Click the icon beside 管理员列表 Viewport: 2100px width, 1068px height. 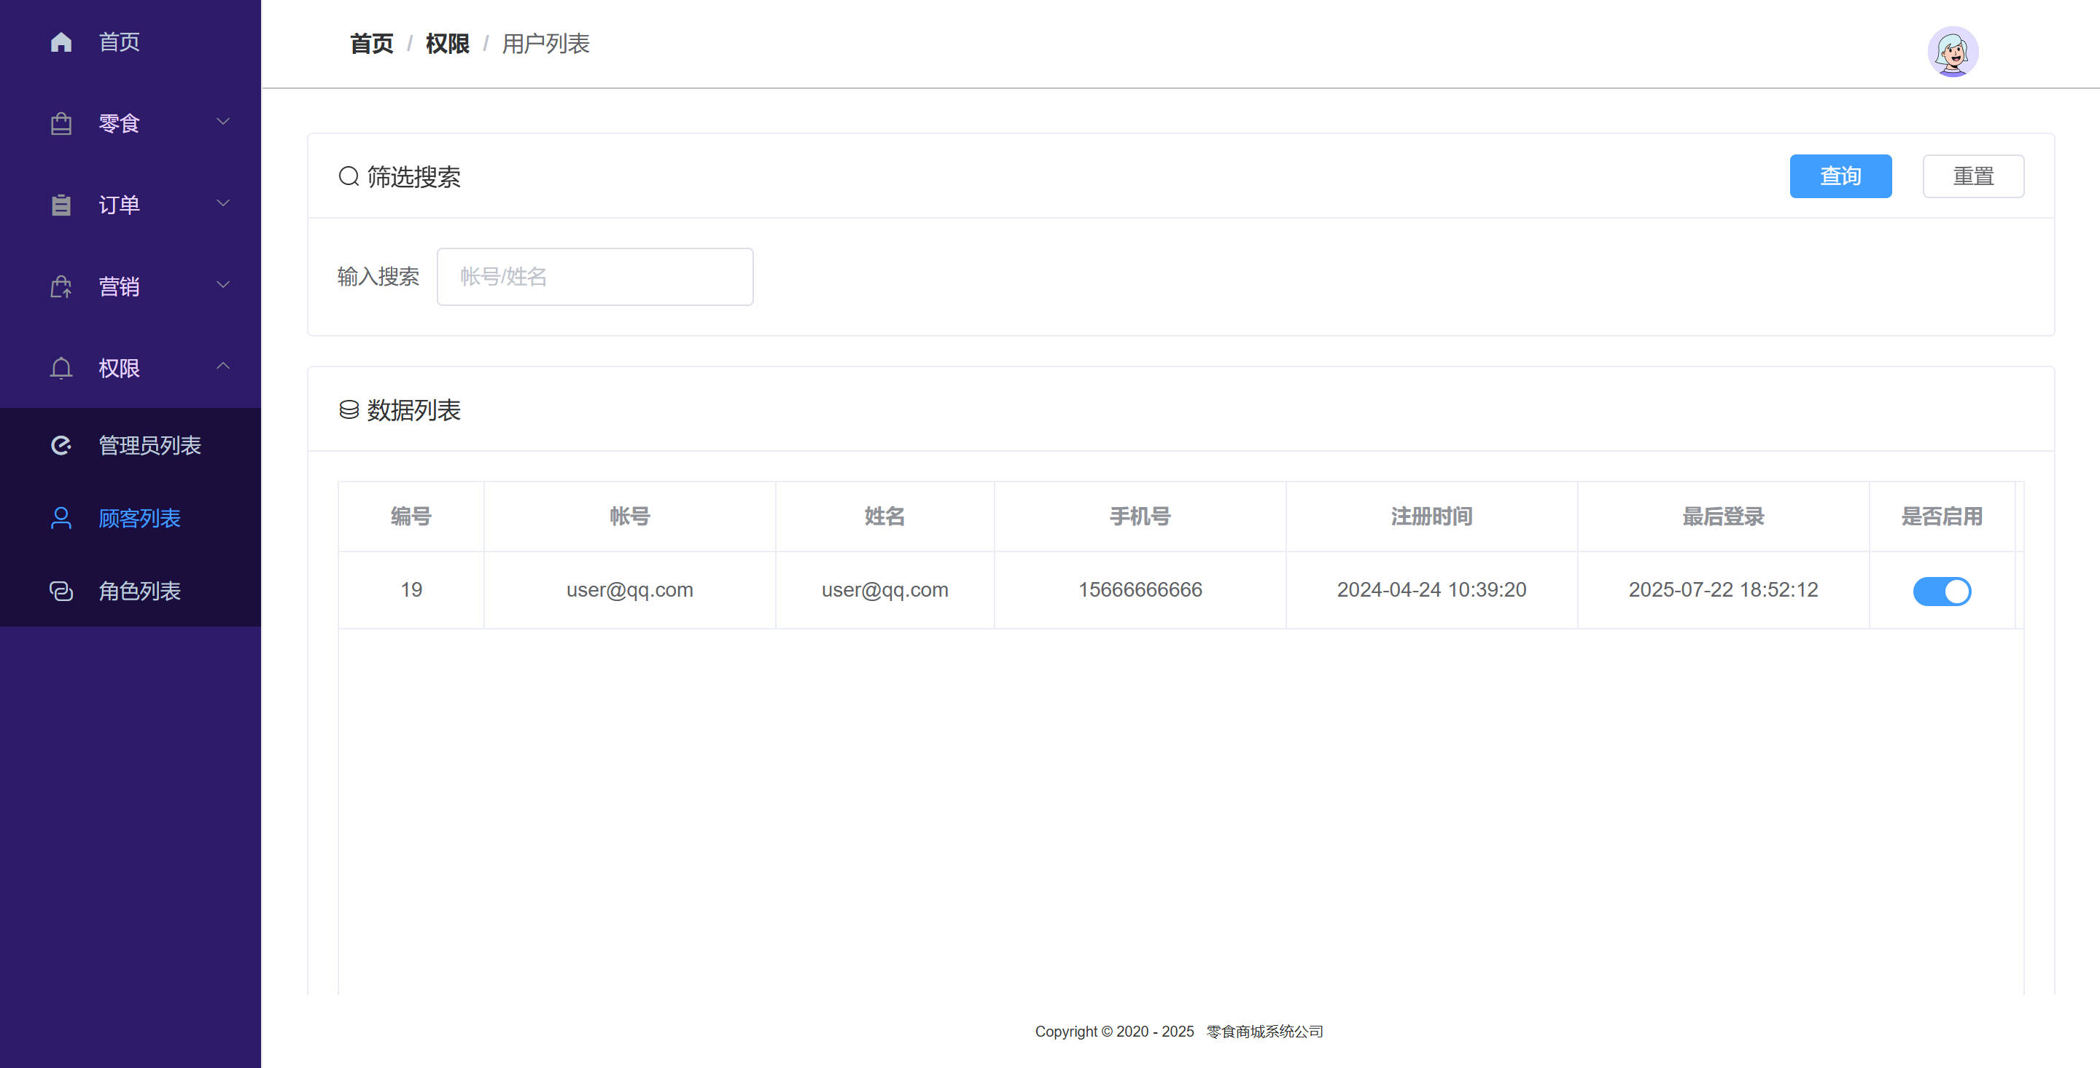61,445
